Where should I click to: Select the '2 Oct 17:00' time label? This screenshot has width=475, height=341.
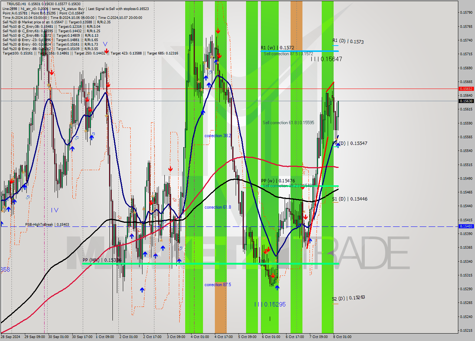153,337
